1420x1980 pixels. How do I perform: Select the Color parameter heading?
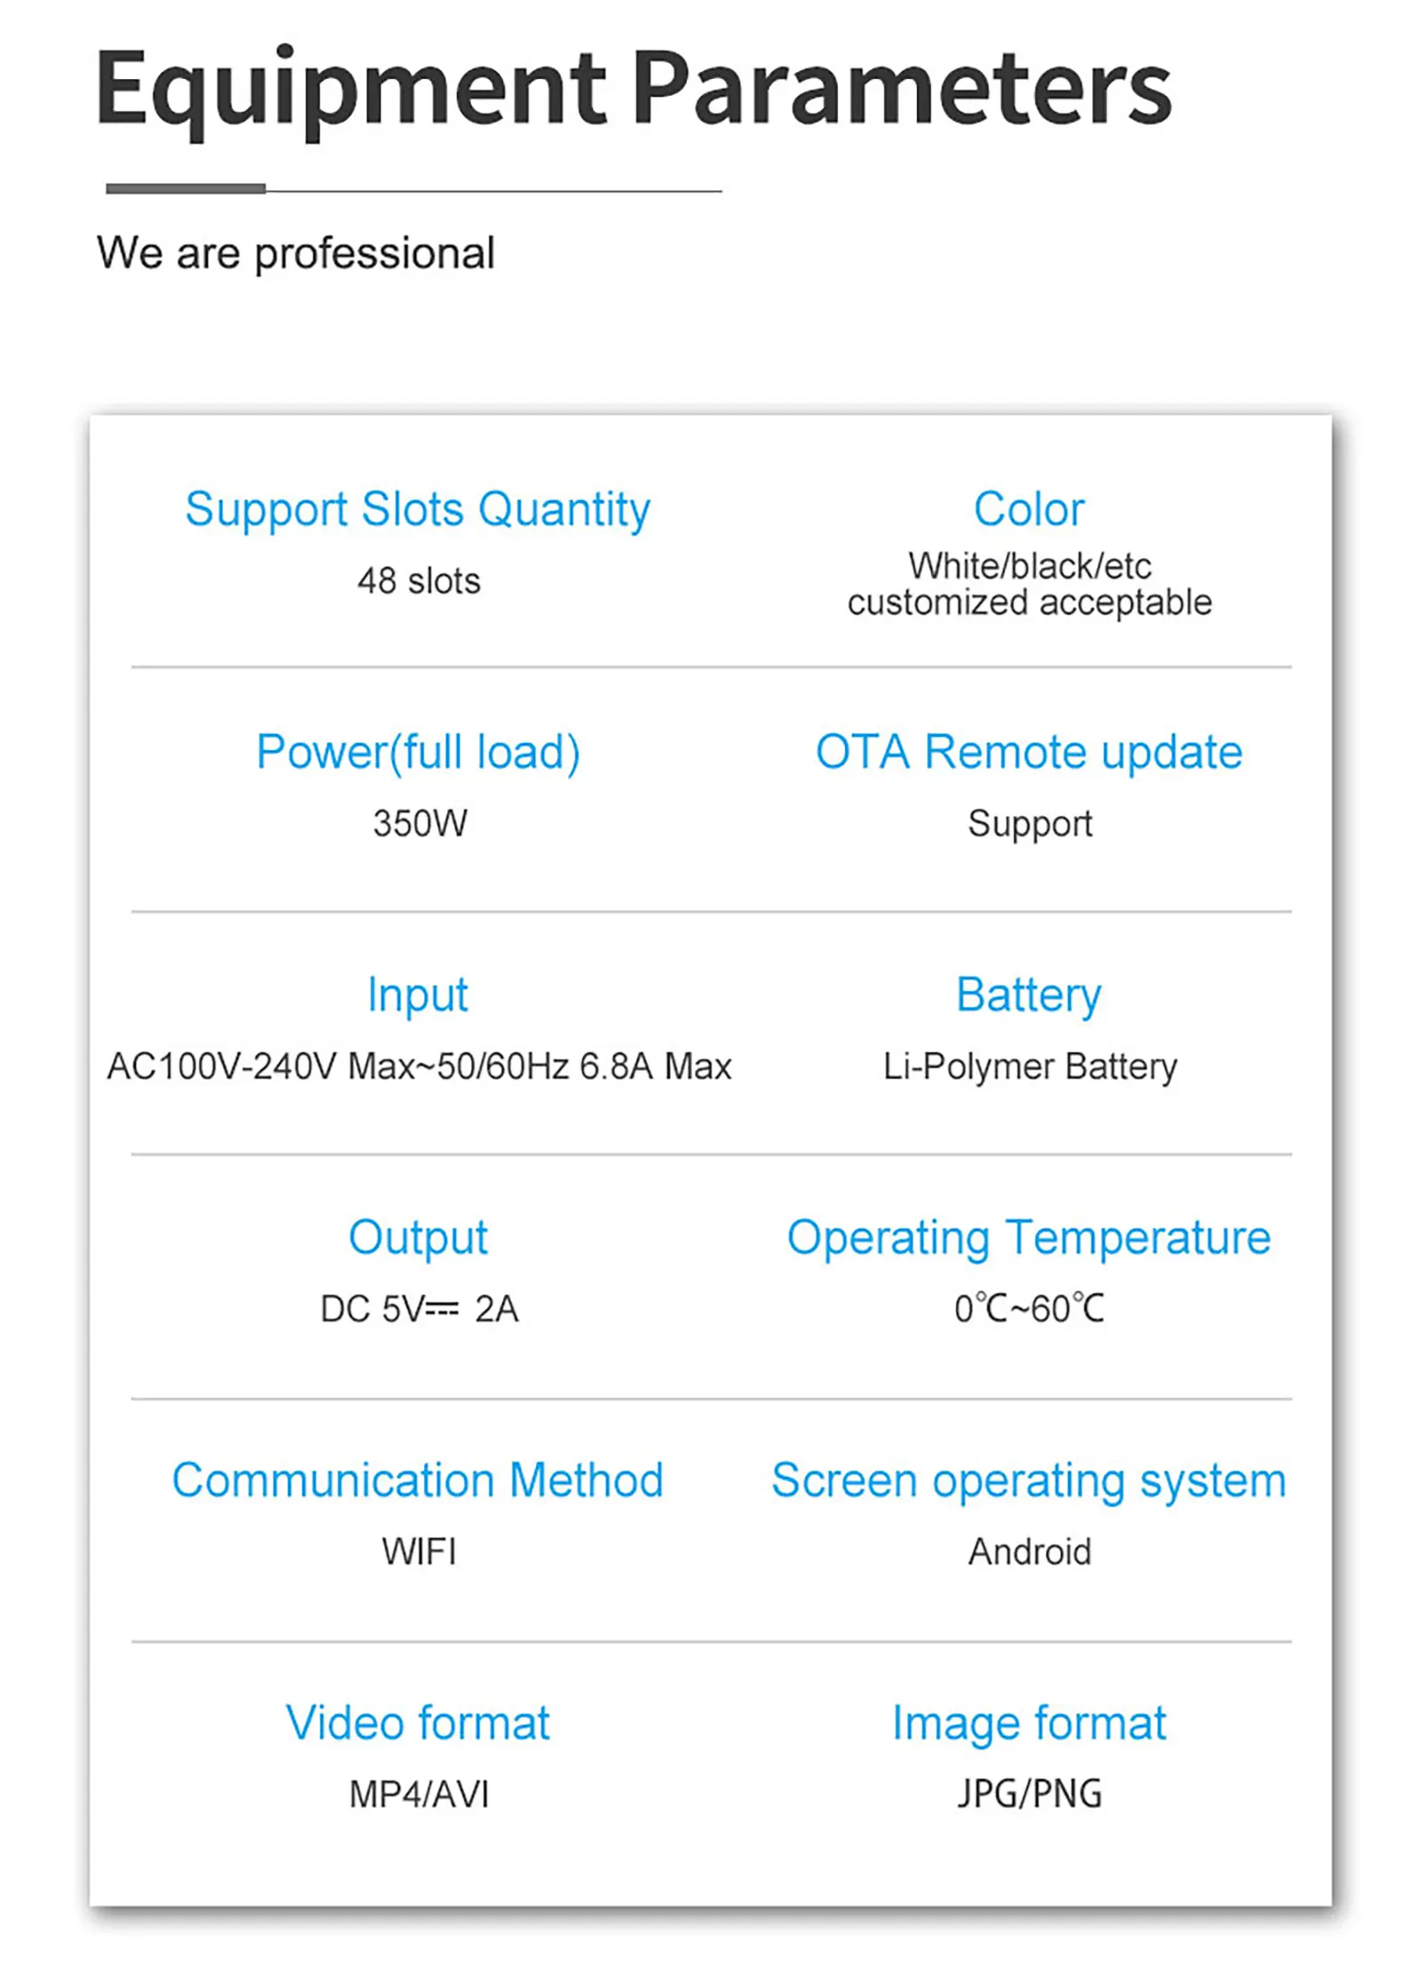(1029, 510)
